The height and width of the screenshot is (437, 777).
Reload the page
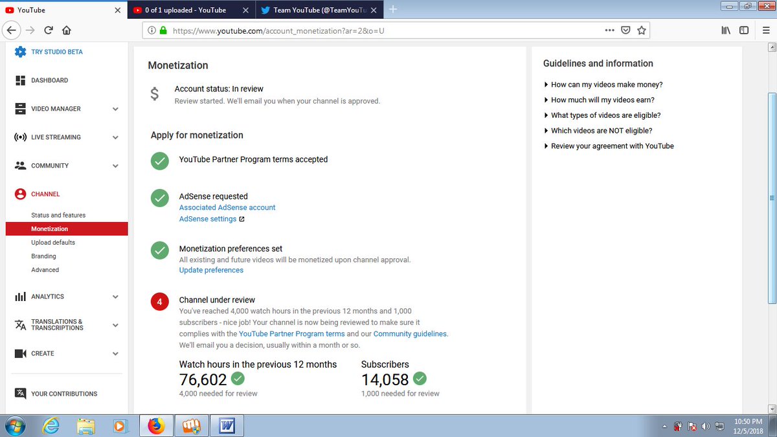click(49, 30)
